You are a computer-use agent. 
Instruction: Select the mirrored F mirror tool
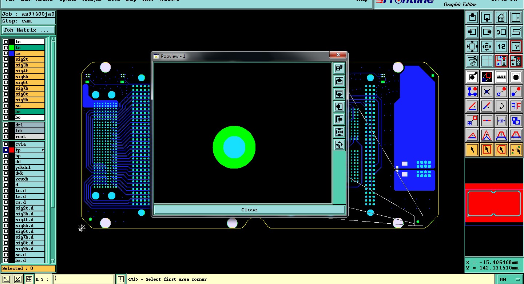tap(516, 106)
